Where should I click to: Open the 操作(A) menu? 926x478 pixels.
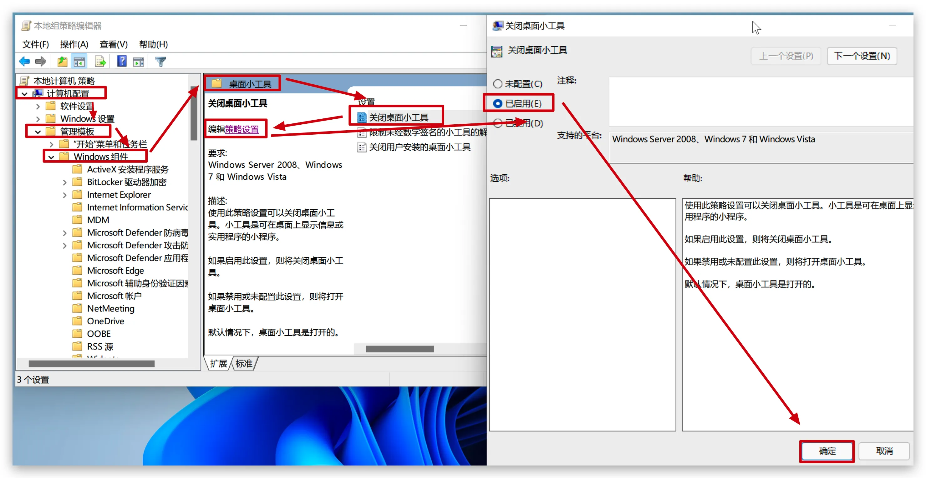coord(74,44)
